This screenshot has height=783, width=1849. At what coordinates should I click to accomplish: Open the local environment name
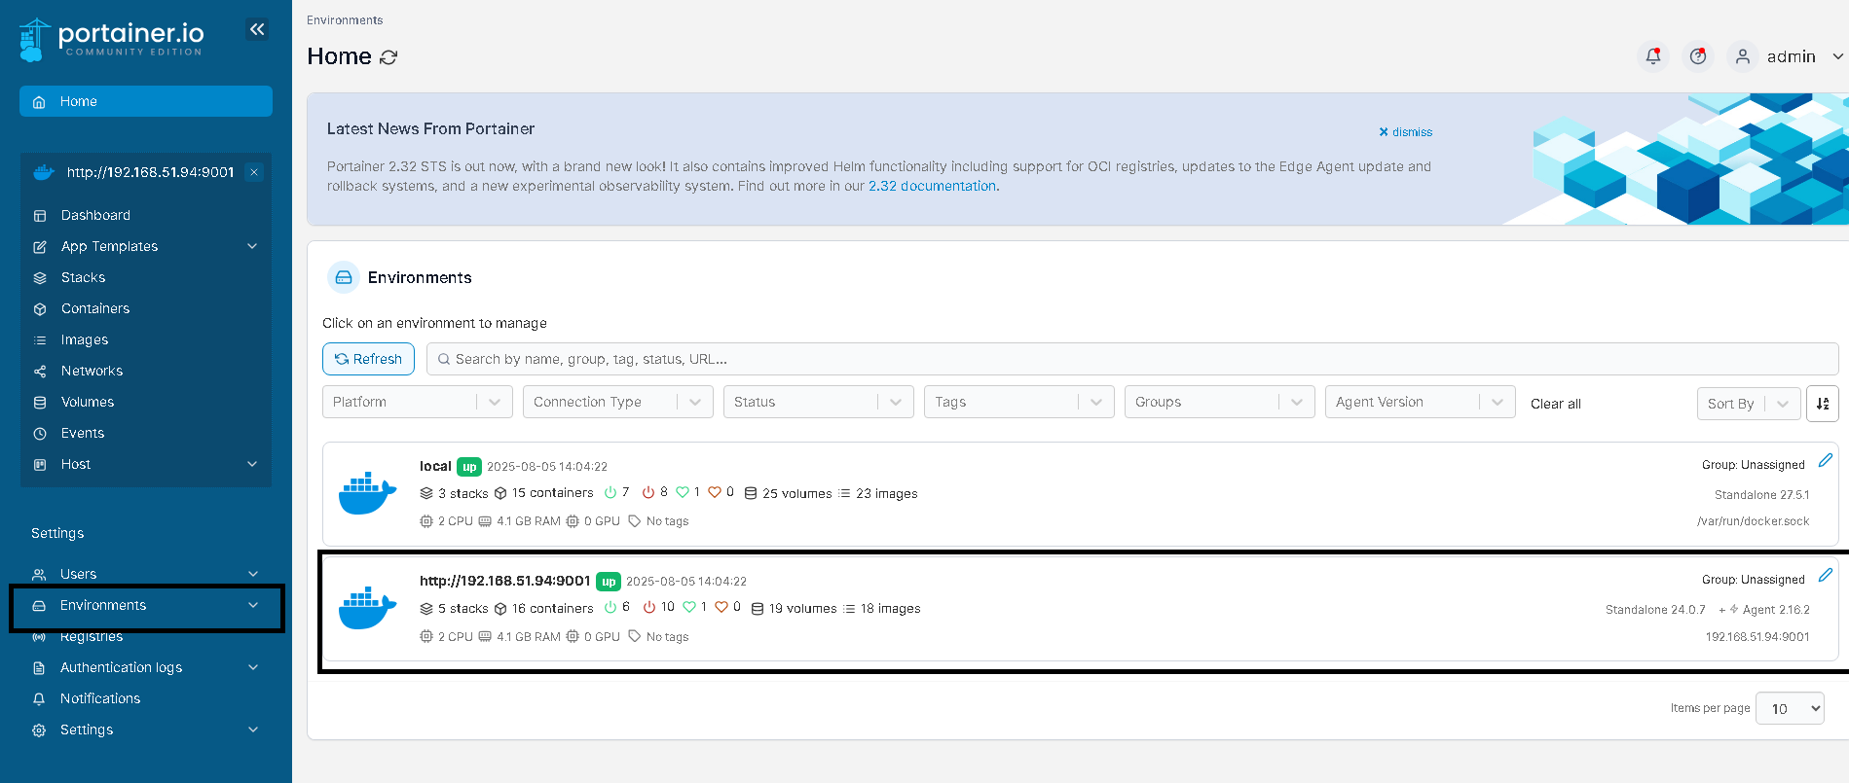click(435, 466)
